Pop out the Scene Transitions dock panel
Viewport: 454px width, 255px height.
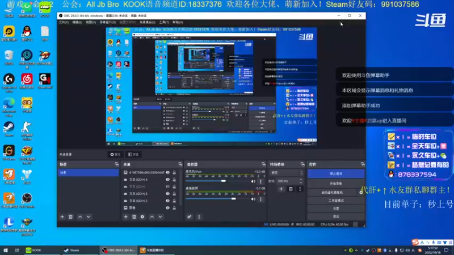(302, 164)
